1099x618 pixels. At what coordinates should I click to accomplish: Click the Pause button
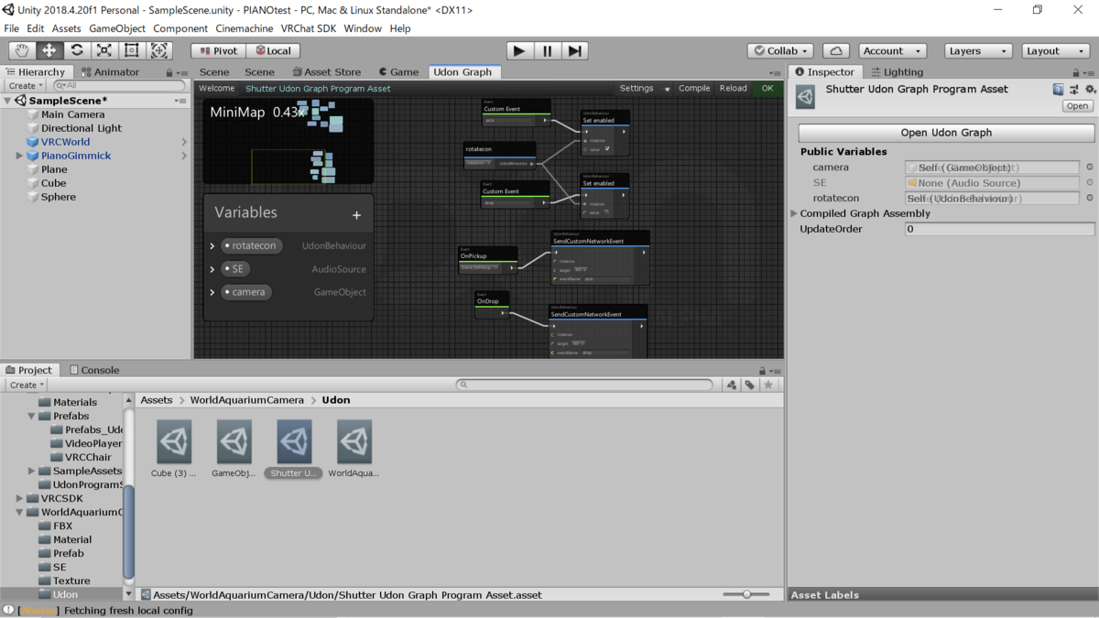[x=547, y=51]
